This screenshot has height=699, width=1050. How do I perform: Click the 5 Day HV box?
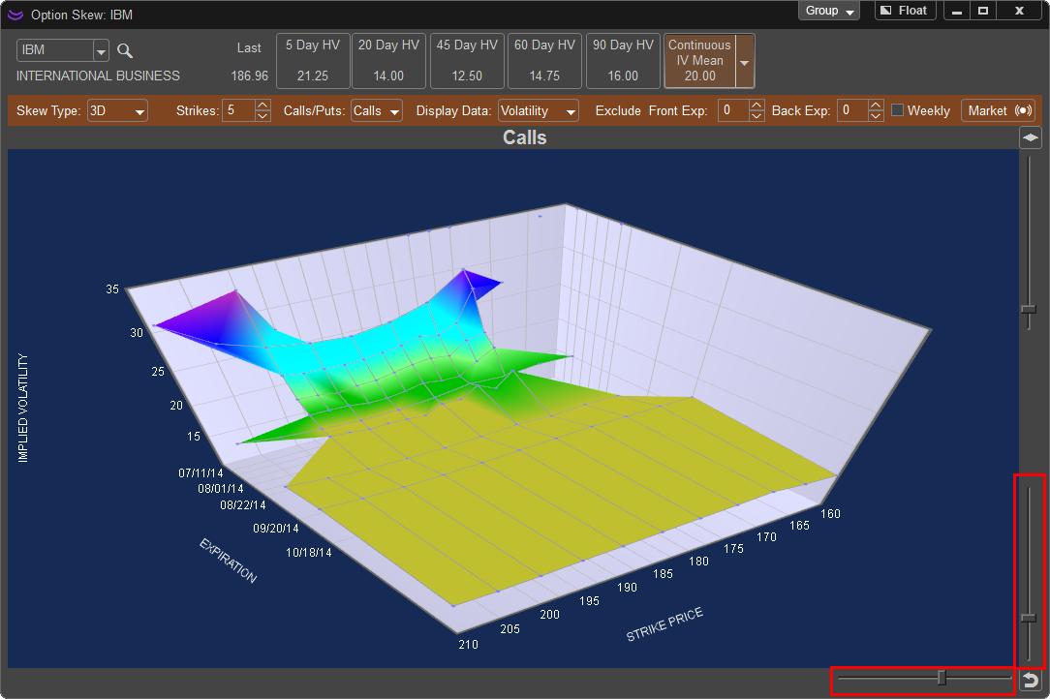314,61
